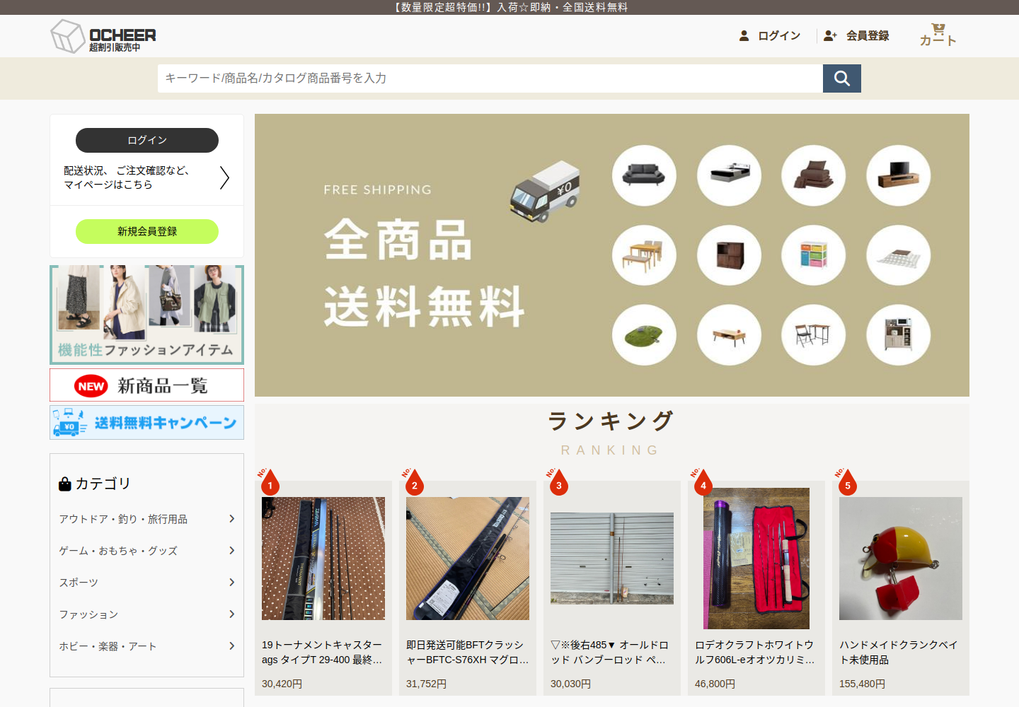Viewport: 1019px width, 707px height.
Task: Select the brown cube shelf circle icon
Action: pyautogui.click(x=729, y=255)
